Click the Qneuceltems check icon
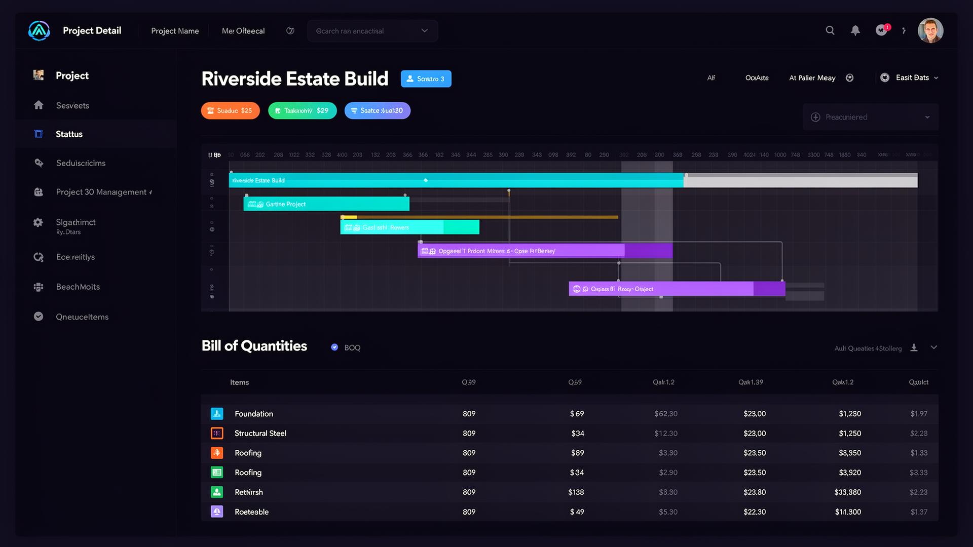The image size is (973, 547). coord(39,317)
